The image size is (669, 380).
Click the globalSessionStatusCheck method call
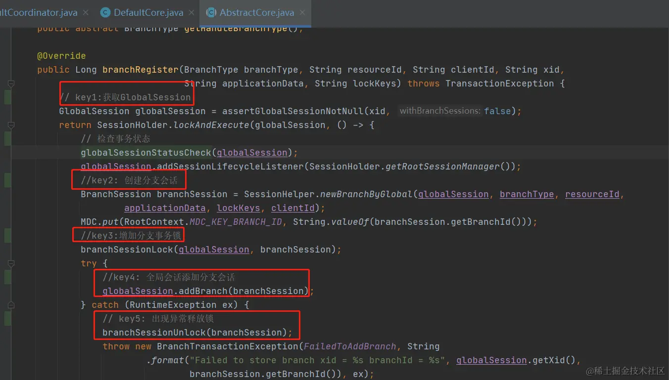coord(146,153)
